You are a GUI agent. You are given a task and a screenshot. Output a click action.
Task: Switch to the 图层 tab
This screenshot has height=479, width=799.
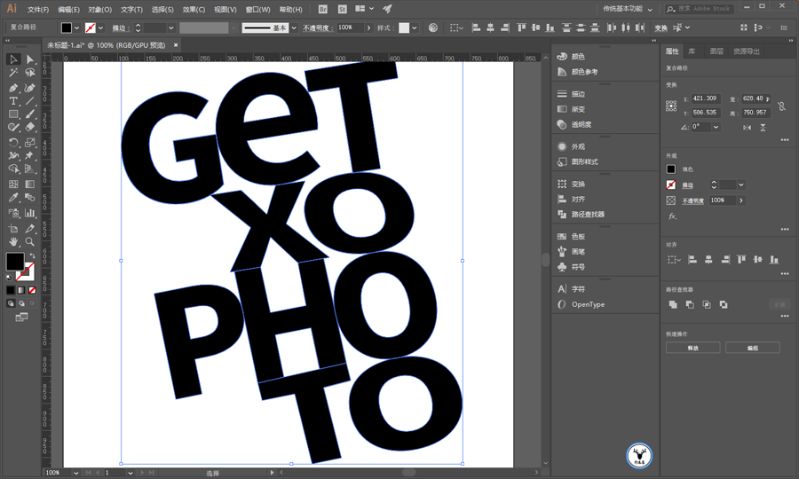(716, 51)
